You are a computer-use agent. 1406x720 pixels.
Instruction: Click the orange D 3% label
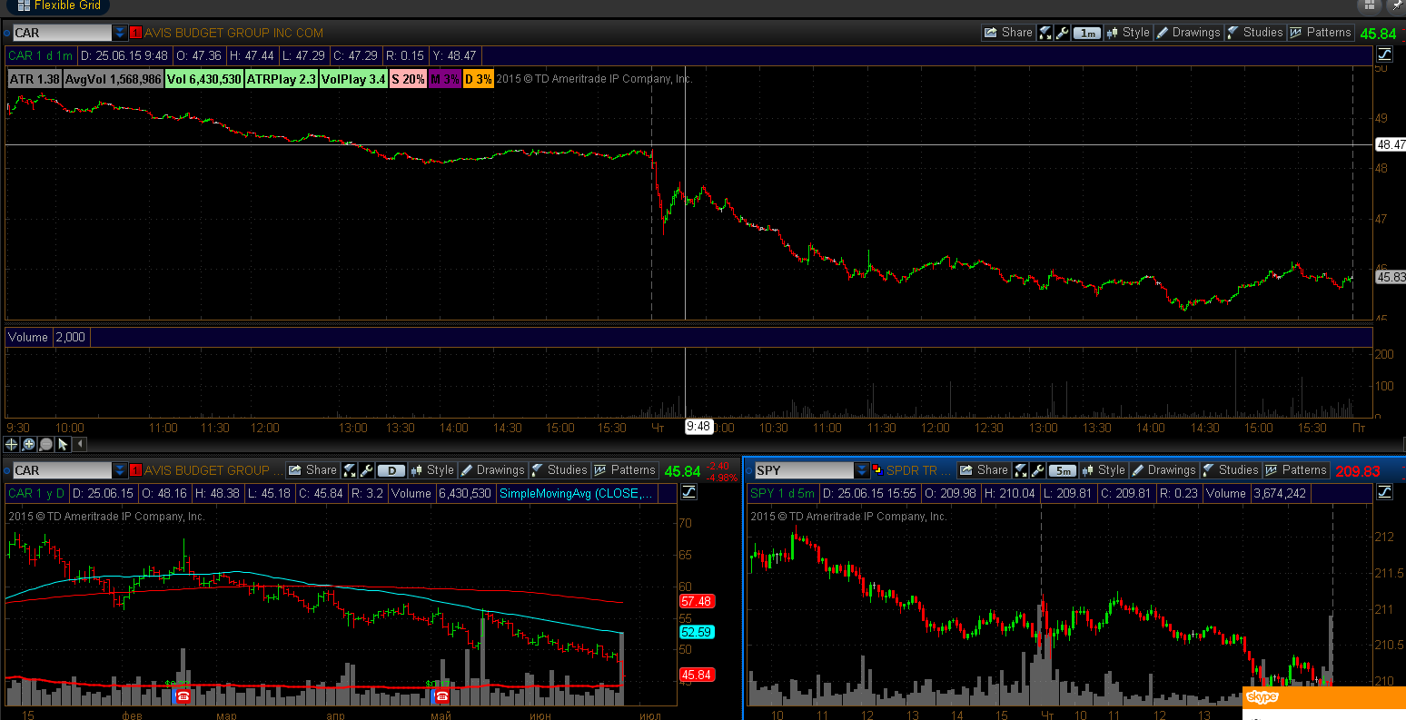479,79
